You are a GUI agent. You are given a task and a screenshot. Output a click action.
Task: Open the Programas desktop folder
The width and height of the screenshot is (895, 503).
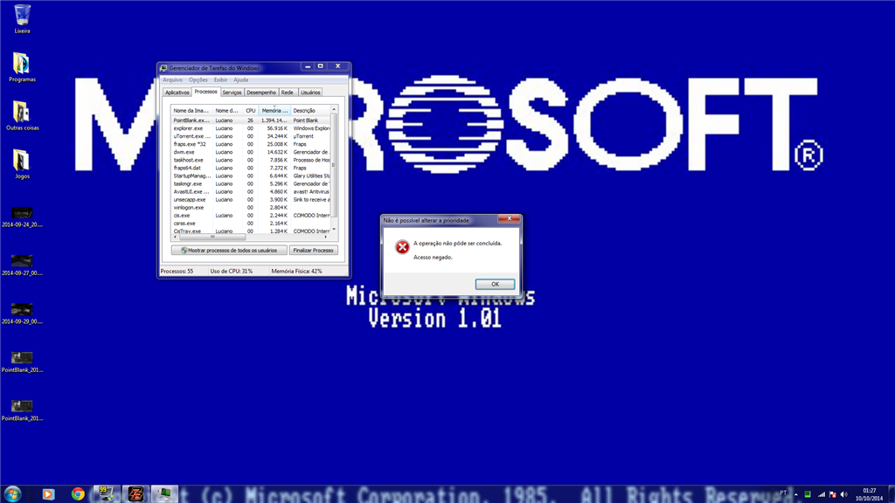pos(22,66)
